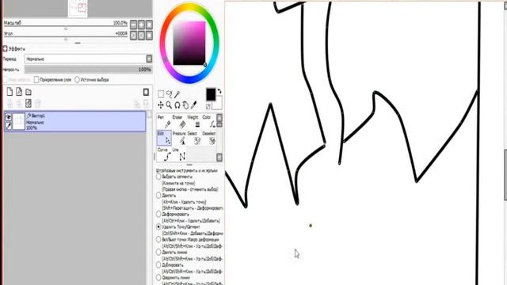Select the Дублировать radio option

[x=158, y=264]
